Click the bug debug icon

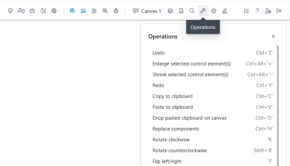pos(116,11)
